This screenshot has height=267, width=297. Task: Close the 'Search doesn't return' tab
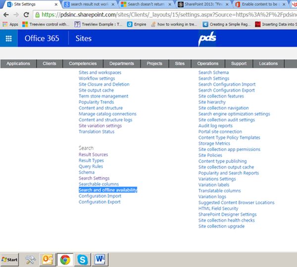tap(170, 4)
